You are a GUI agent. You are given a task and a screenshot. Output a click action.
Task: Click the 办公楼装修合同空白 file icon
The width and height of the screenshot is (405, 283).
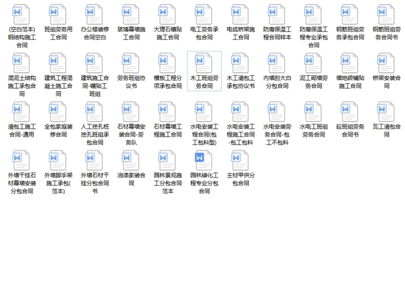pos(94,15)
